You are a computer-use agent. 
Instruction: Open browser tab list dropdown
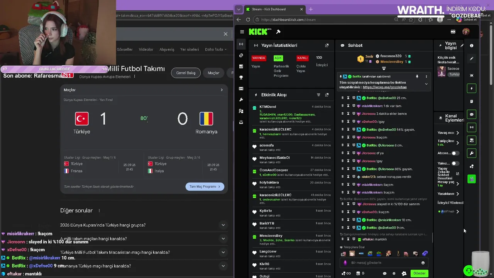point(239,9)
